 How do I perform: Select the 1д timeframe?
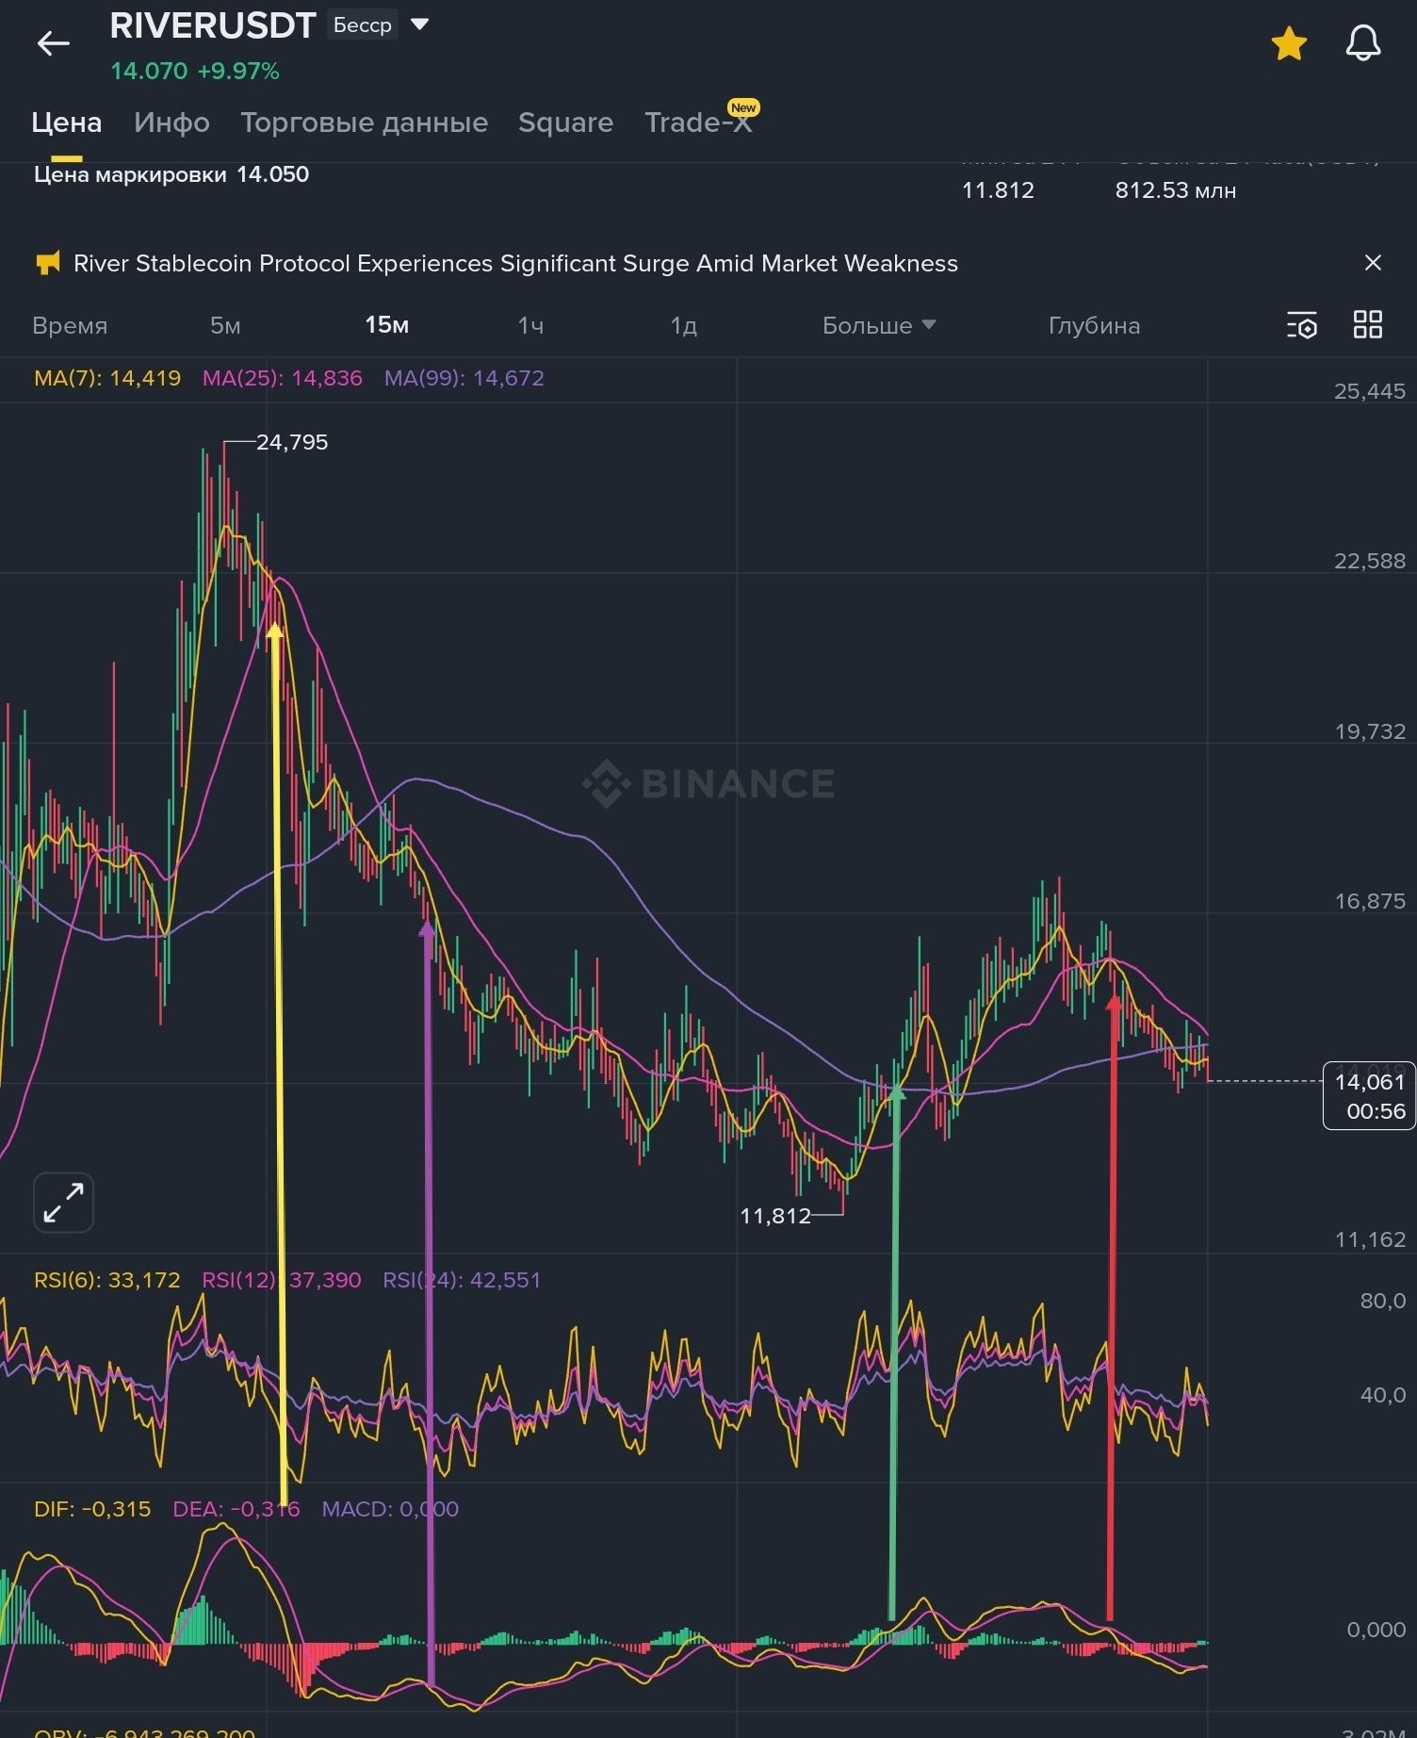(x=683, y=326)
